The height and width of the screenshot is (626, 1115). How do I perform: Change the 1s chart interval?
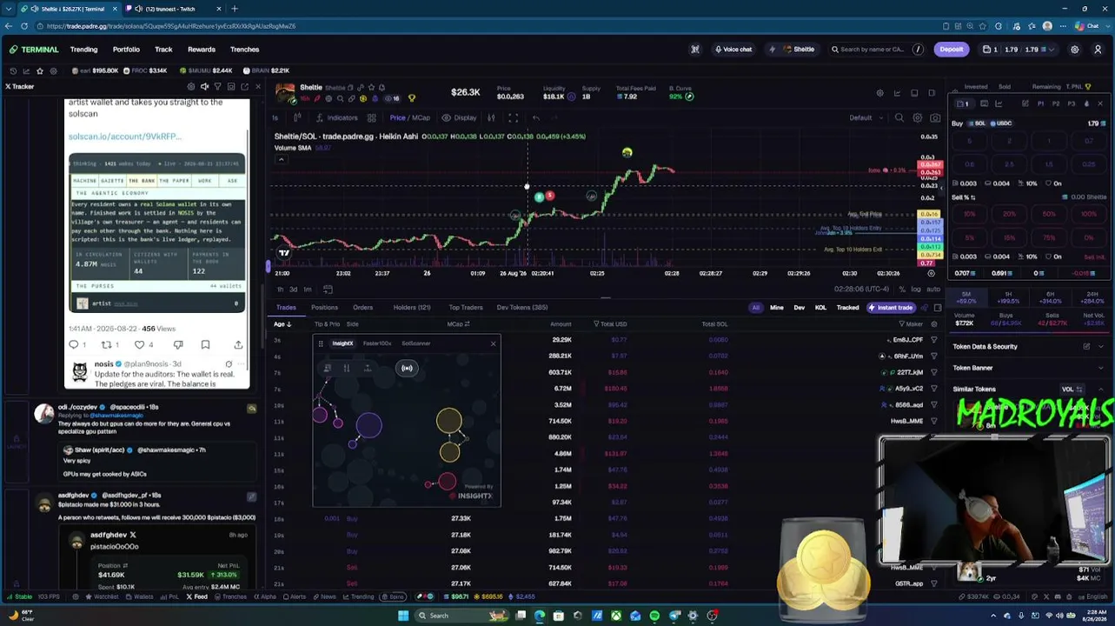click(x=275, y=118)
